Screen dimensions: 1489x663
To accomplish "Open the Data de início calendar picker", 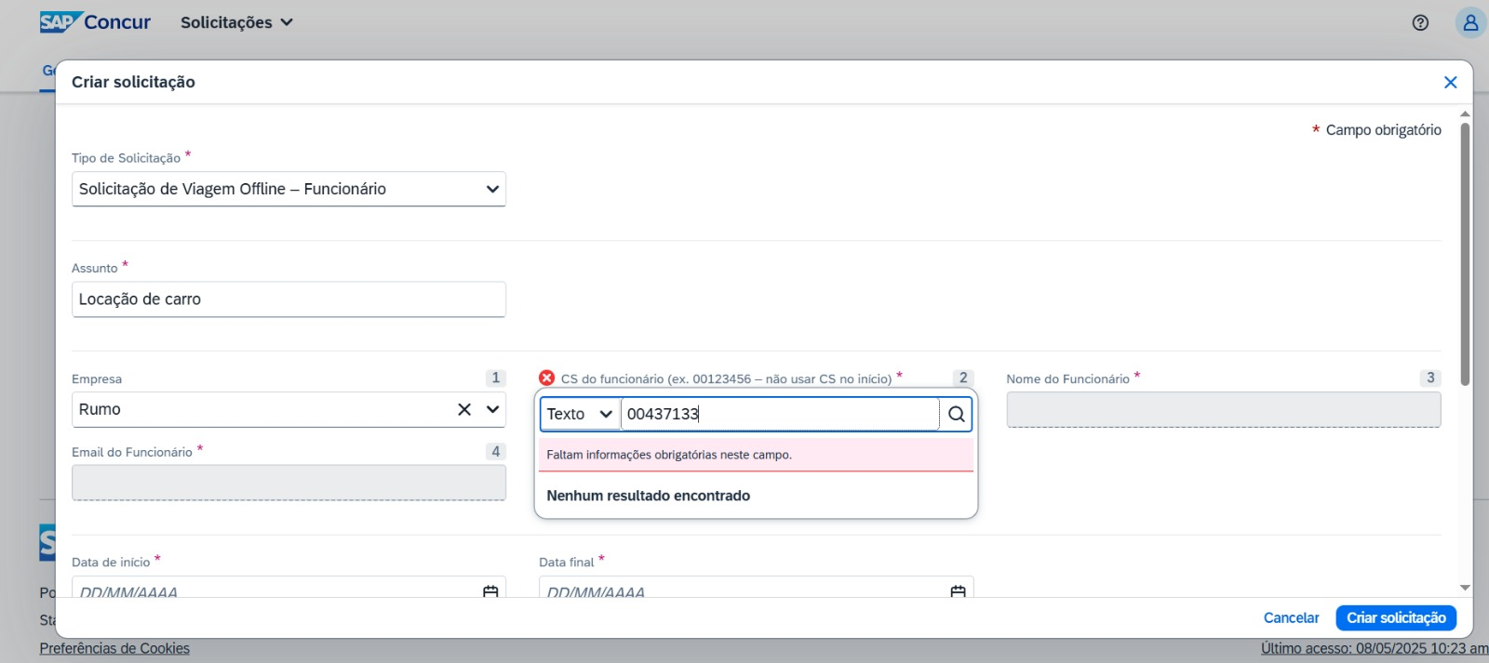I will point(490,591).
